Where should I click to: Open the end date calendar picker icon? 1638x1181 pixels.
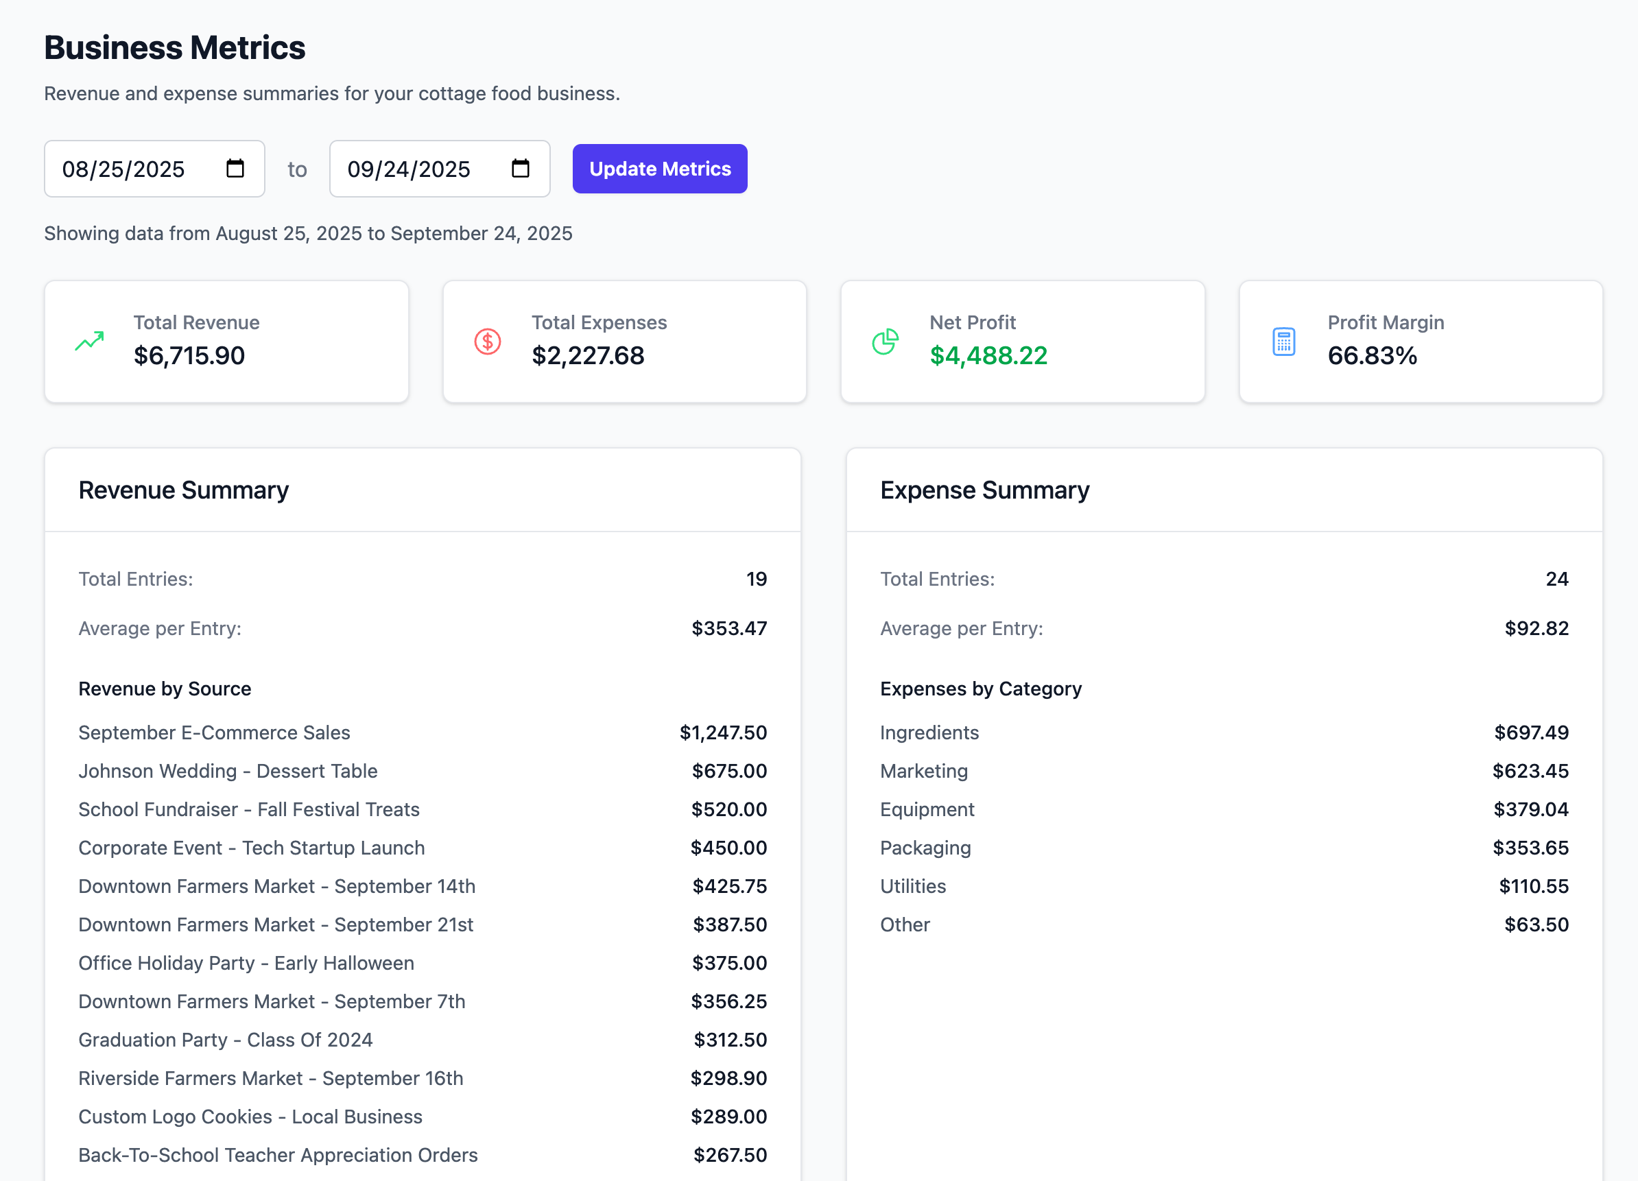click(x=520, y=168)
